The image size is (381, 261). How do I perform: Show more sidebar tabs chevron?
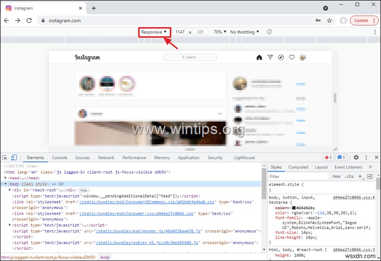point(370,167)
